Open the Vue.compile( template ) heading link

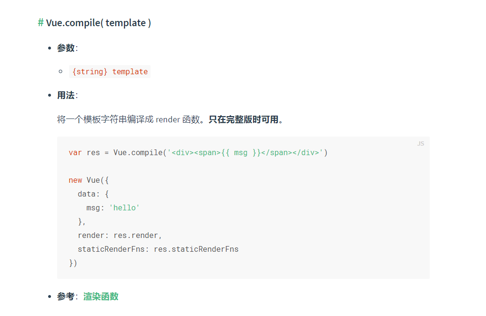pos(99,23)
